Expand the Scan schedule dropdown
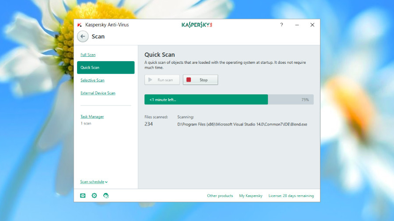 94,182
